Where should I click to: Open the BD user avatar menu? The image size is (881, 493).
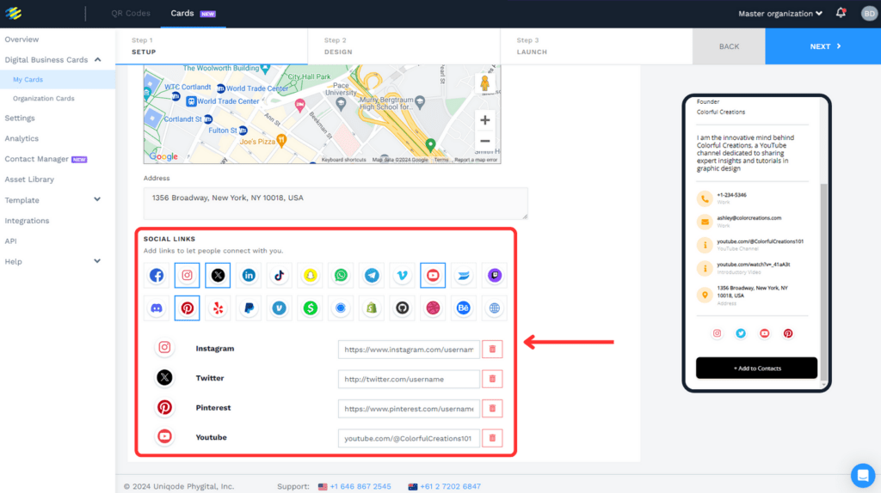(869, 14)
